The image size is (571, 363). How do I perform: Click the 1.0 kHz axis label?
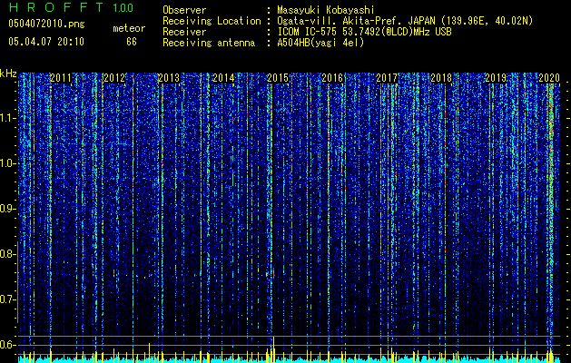click(7, 163)
